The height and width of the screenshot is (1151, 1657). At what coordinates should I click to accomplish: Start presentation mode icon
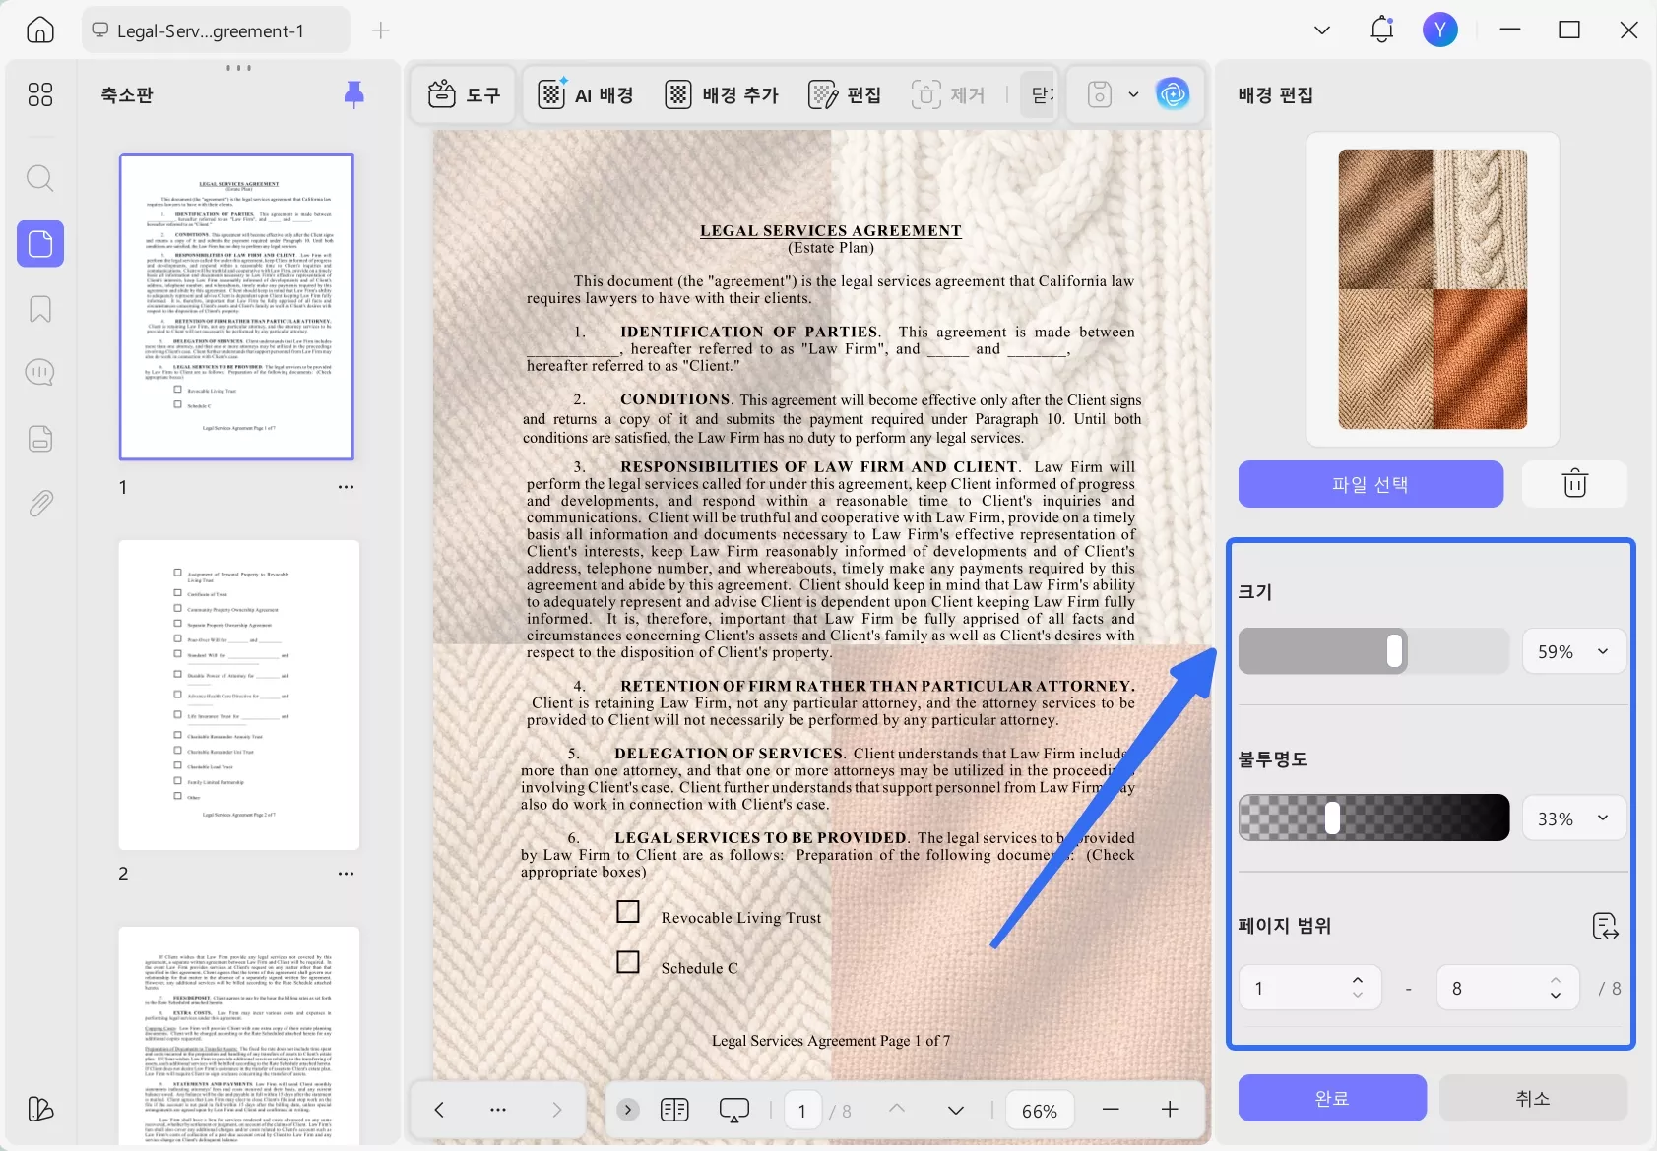click(x=734, y=1110)
